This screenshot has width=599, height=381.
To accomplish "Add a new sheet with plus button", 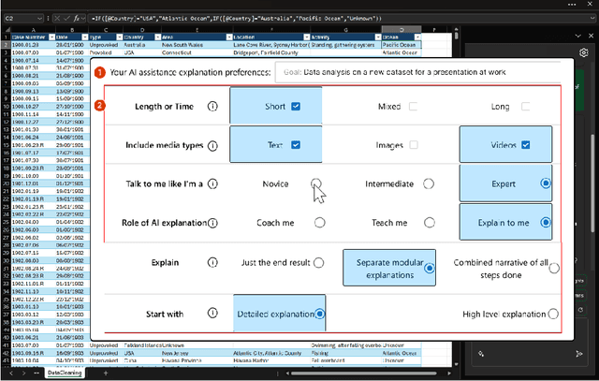I will coord(106,373).
